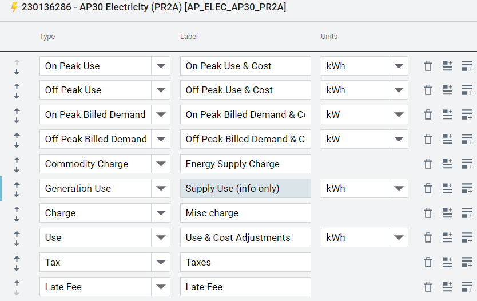Image resolution: width=477 pixels, height=301 pixels.
Task: Edit the Supply Use (info only) label
Action: click(x=245, y=188)
